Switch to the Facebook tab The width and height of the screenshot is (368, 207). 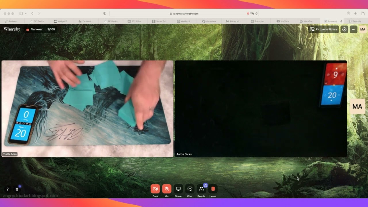point(209,21)
